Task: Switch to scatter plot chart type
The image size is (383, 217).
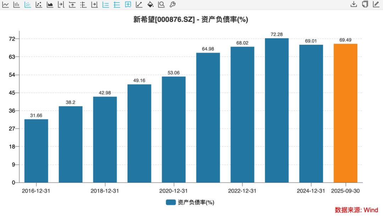Action: coord(39,4)
